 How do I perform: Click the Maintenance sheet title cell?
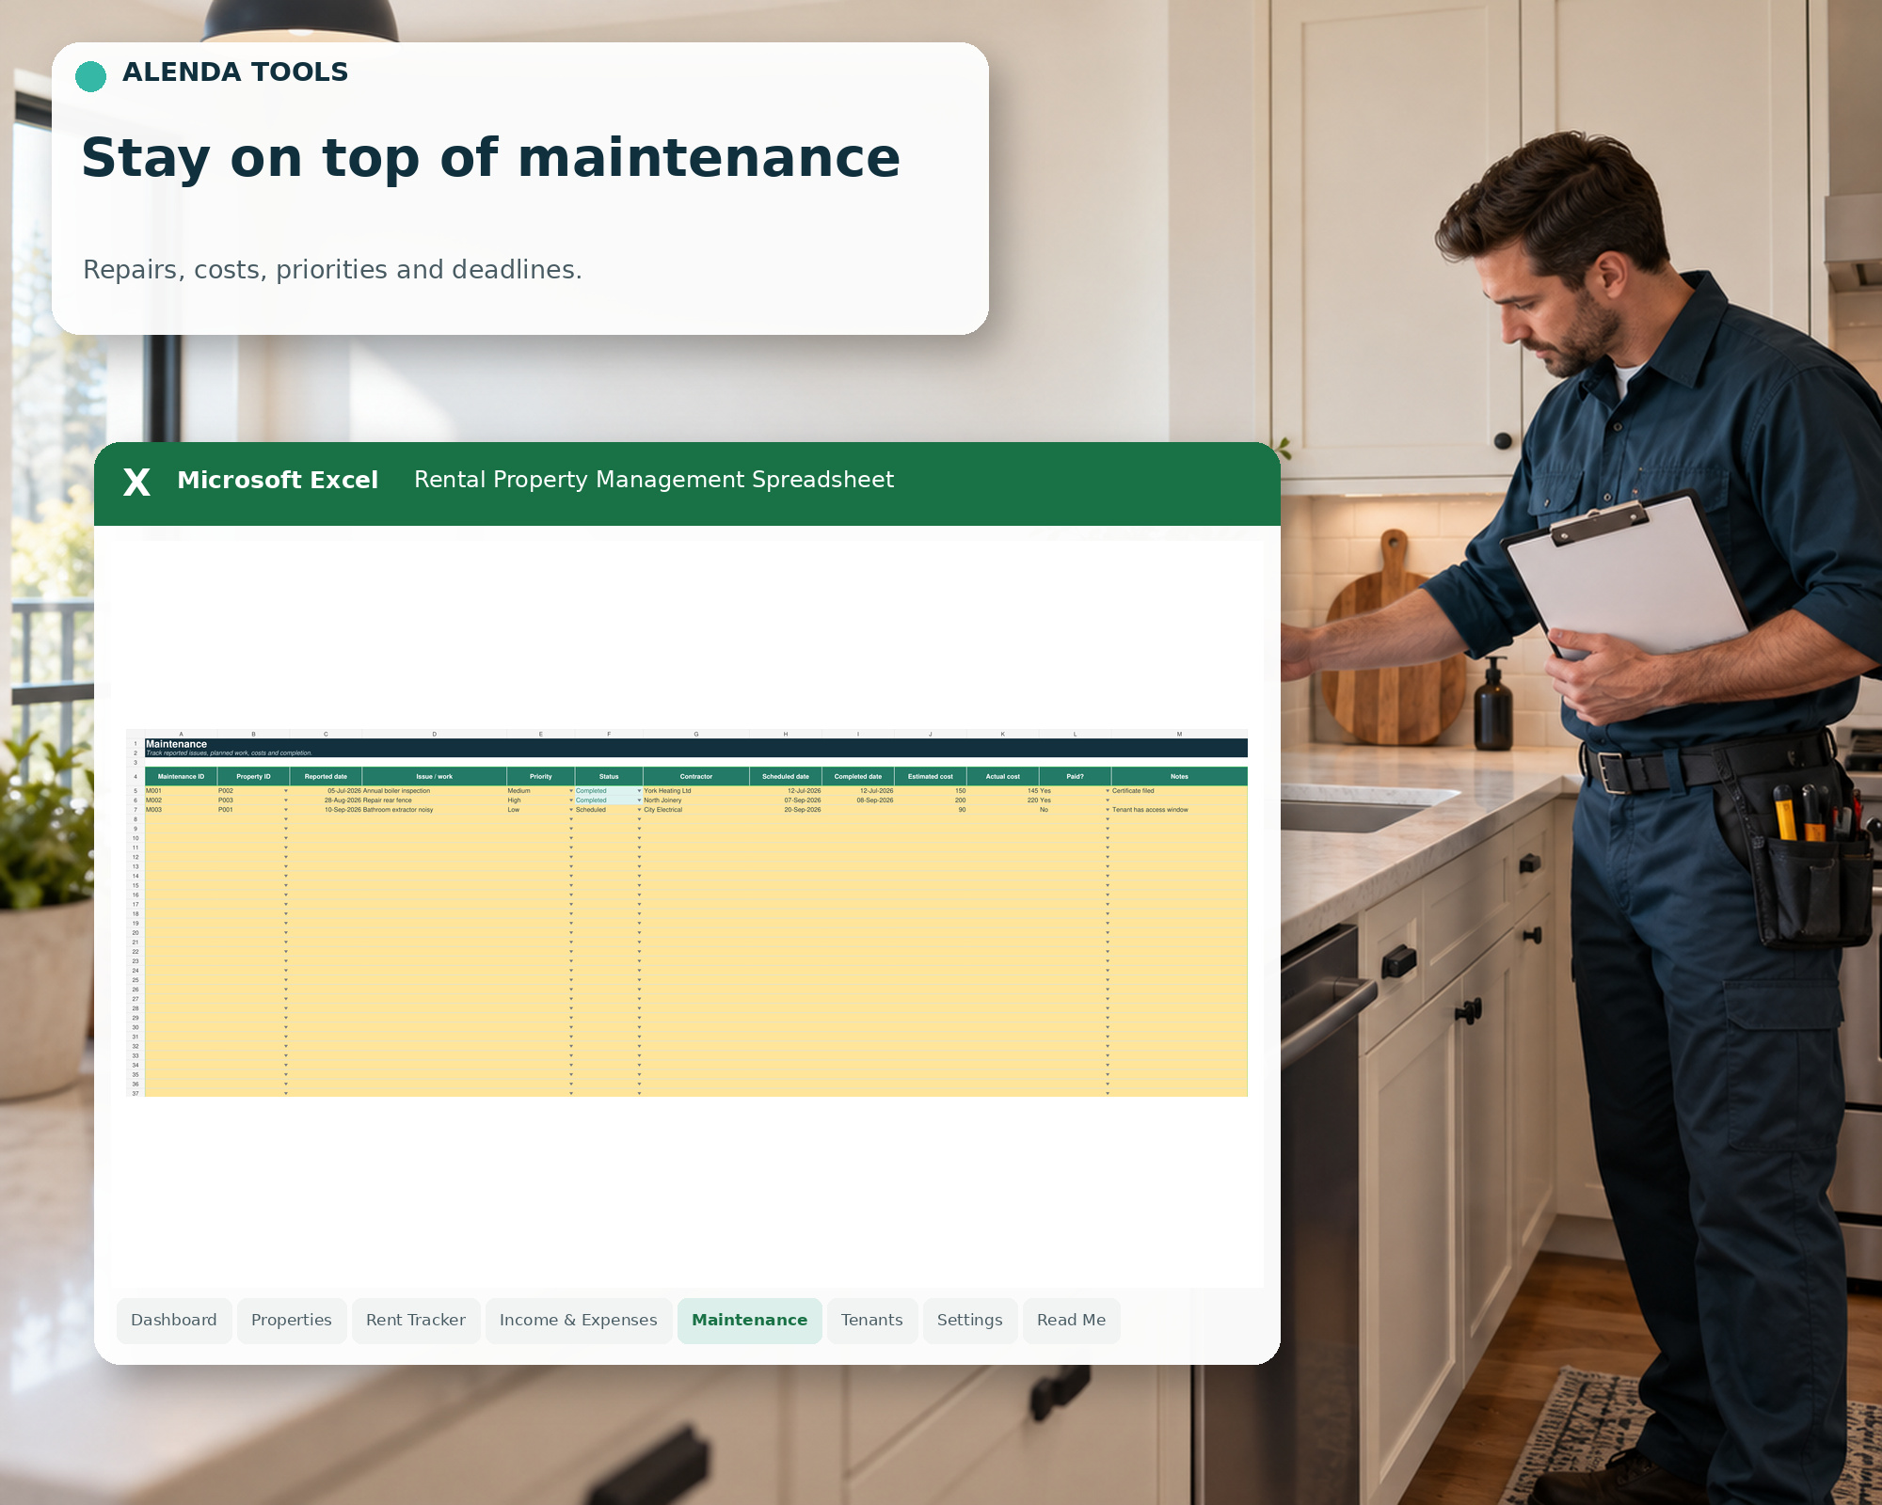177,744
